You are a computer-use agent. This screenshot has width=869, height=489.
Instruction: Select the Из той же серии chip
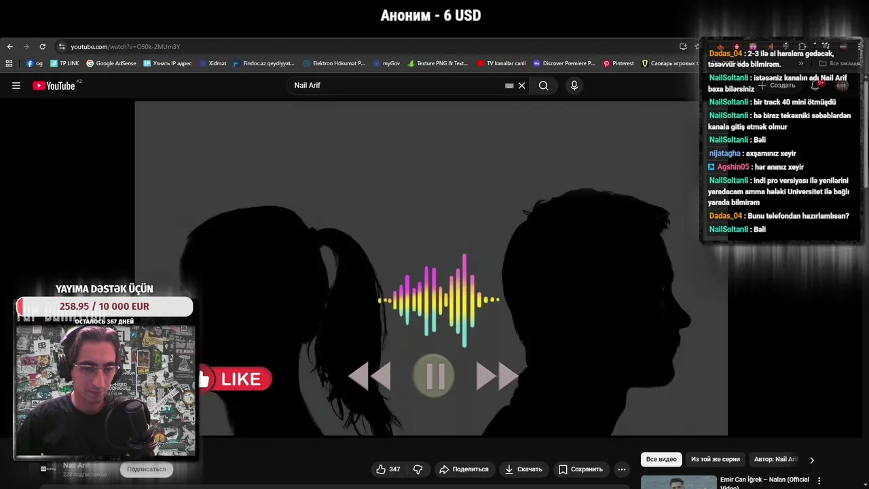715,460
